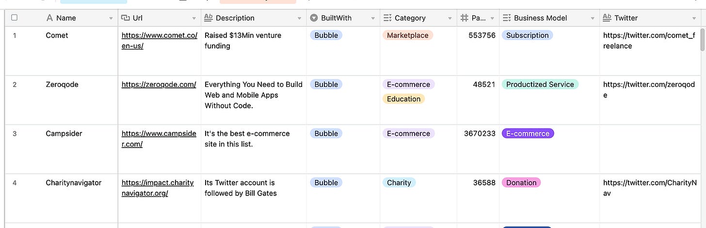The width and height of the screenshot is (706, 228).
Task: Select the E-commerce category tag in Campsider row
Action: (409, 133)
